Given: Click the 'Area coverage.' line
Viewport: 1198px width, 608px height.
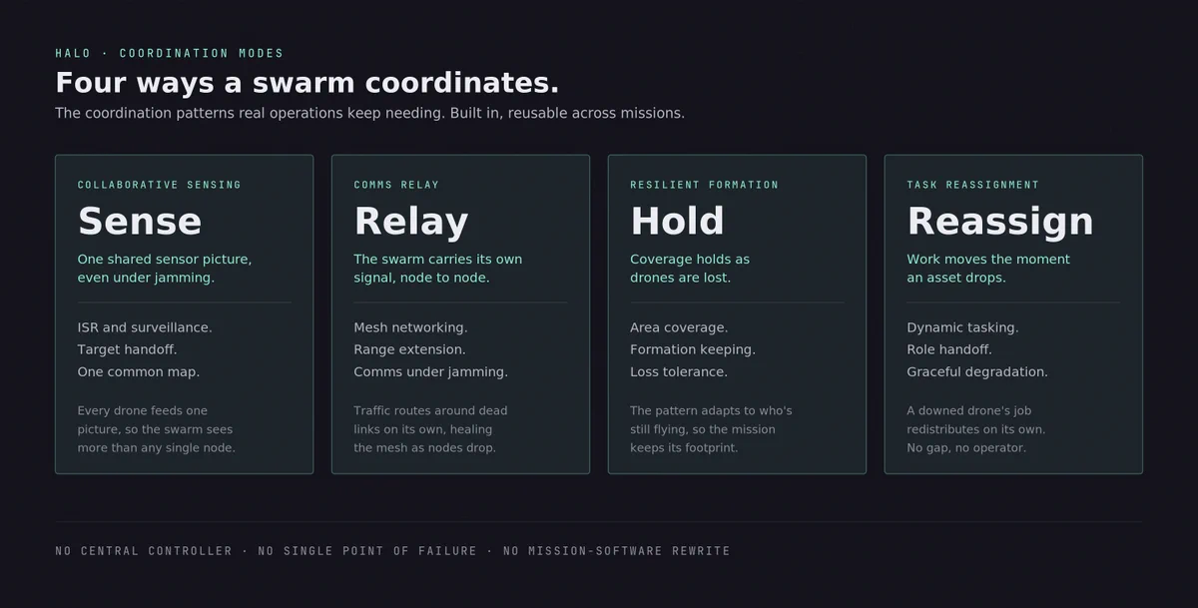Looking at the screenshot, I should (x=679, y=327).
